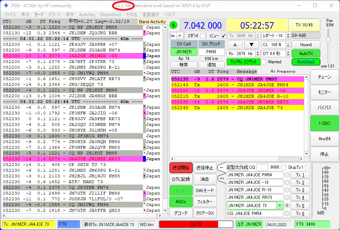This screenshot has width=340, height=230.
Task: Click the 送信開始 button
Action: (181, 168)
